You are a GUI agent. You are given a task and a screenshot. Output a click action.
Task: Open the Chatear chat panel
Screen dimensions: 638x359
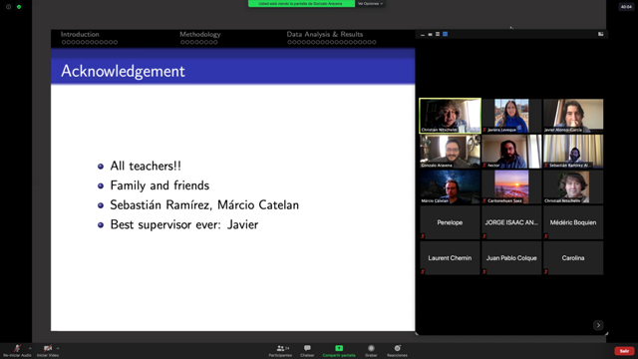click(x=307, y=348)
